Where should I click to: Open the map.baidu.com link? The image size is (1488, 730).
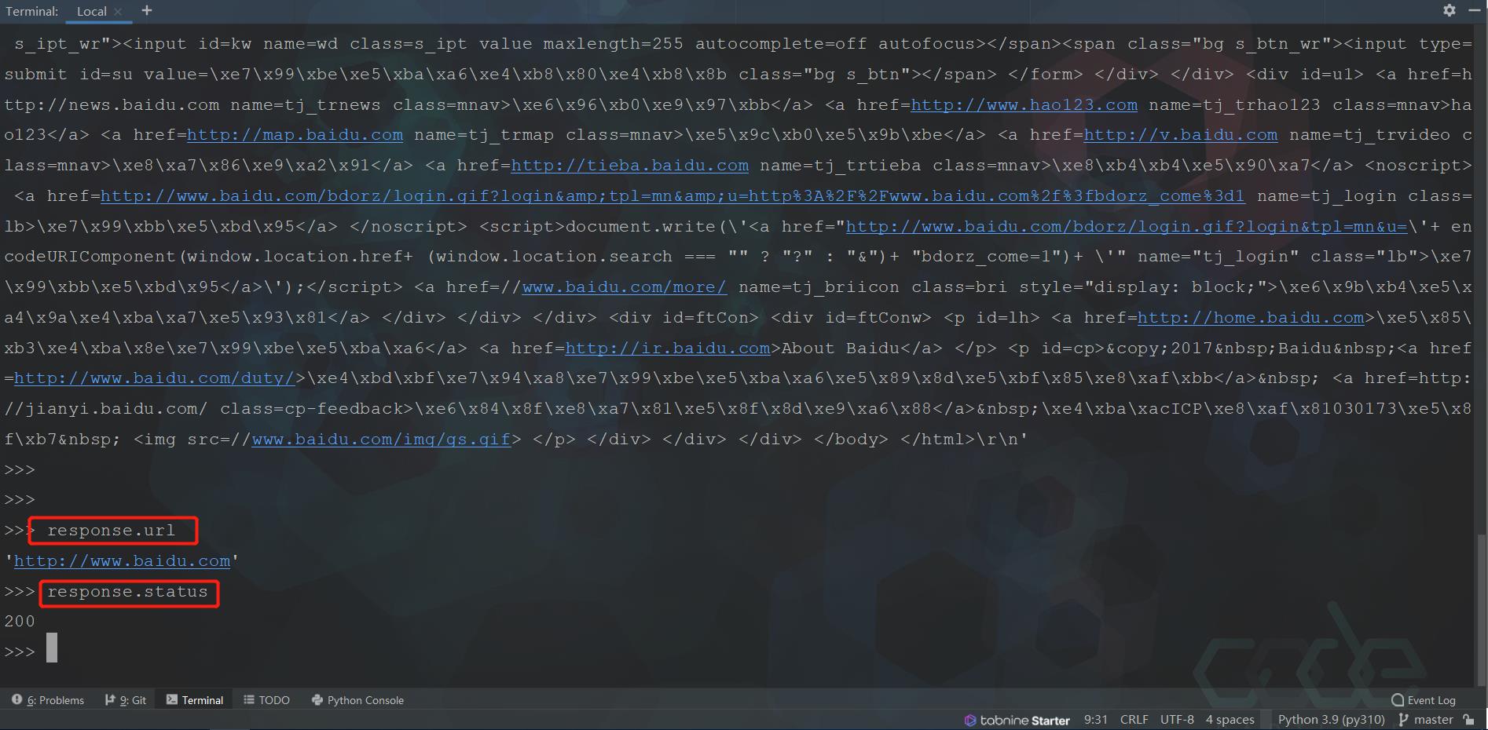(295, 136)
